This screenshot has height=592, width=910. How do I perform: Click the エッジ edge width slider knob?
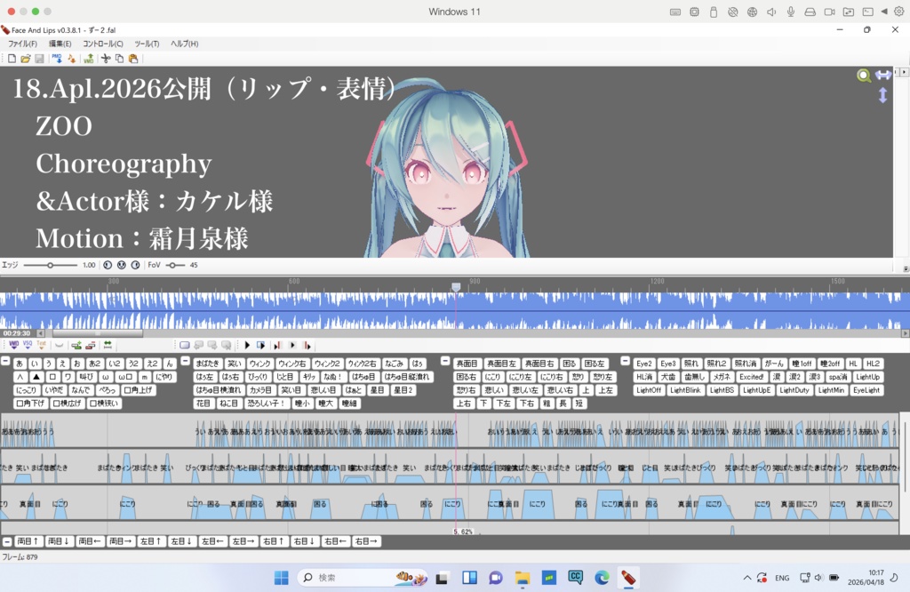pos(50,265)
